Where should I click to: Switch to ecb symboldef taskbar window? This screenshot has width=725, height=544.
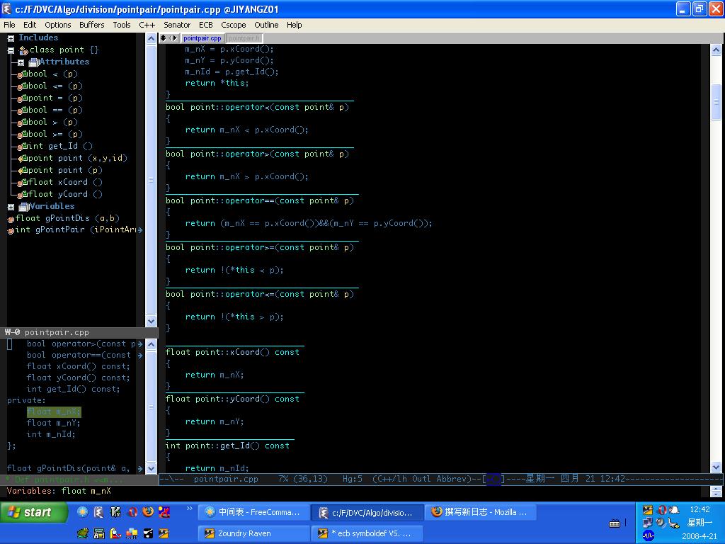(x=367, y=533)
